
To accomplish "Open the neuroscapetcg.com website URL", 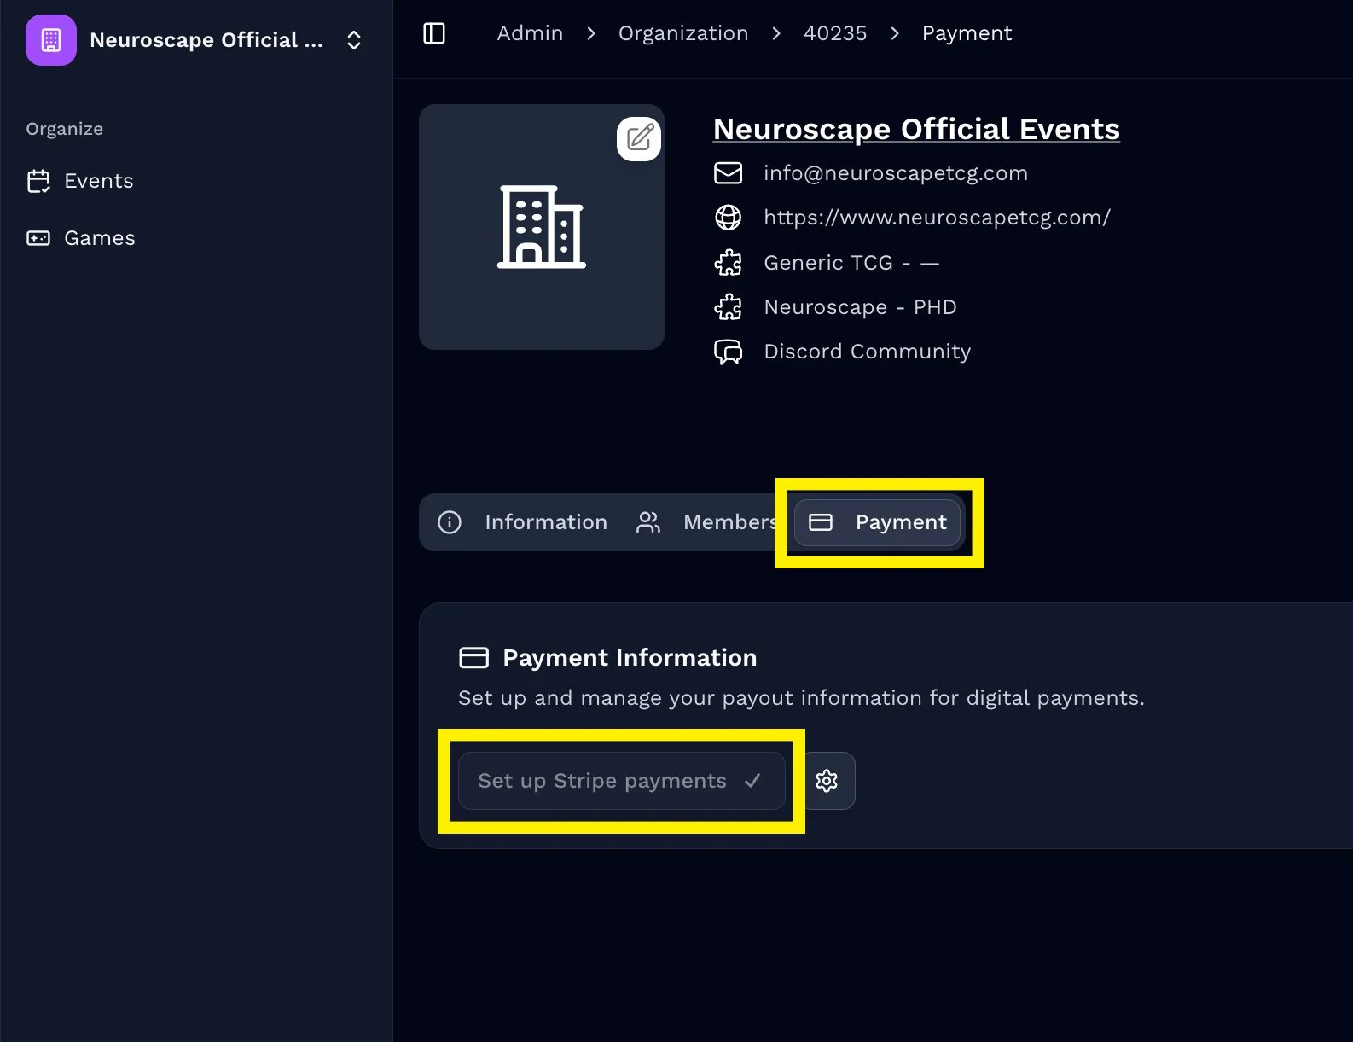I will click(937, 218).
